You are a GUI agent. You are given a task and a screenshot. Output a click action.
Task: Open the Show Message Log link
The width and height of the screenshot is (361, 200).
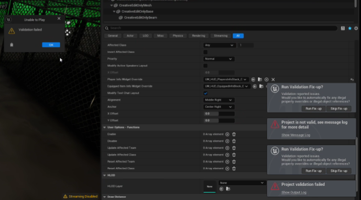click(x=295, y=135)
